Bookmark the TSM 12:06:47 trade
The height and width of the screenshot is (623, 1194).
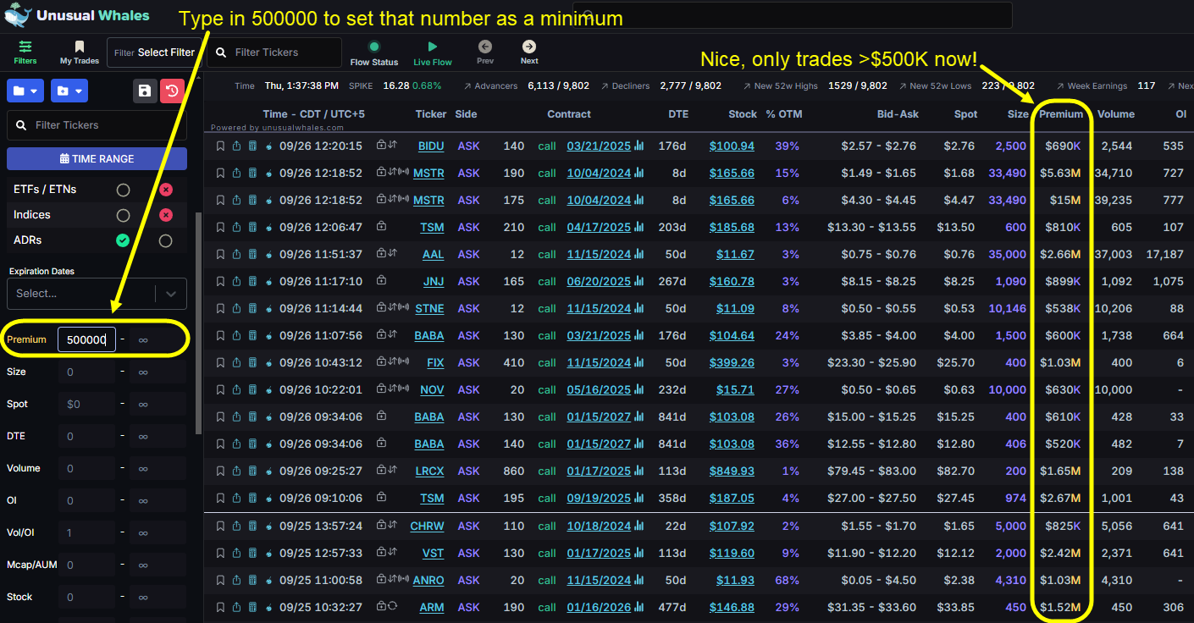click(x=221, y=227)
